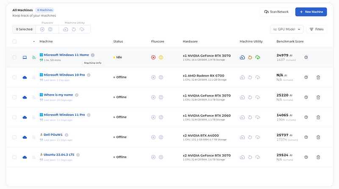Image resolution: width=339 pixels, height=189 pixels.
Task: Select the Microsoft Windows 11 Home checkbox
Action: [14, 58]
